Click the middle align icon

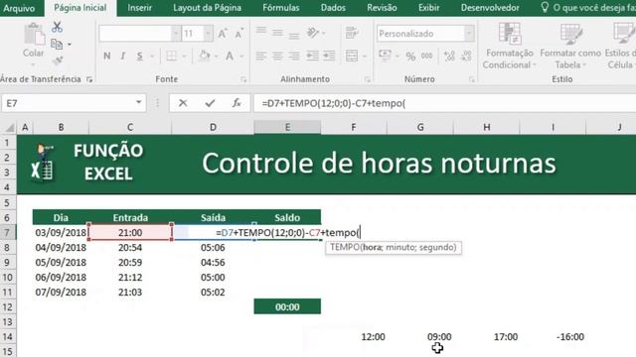pyautogui.click(x=277, y=33)
